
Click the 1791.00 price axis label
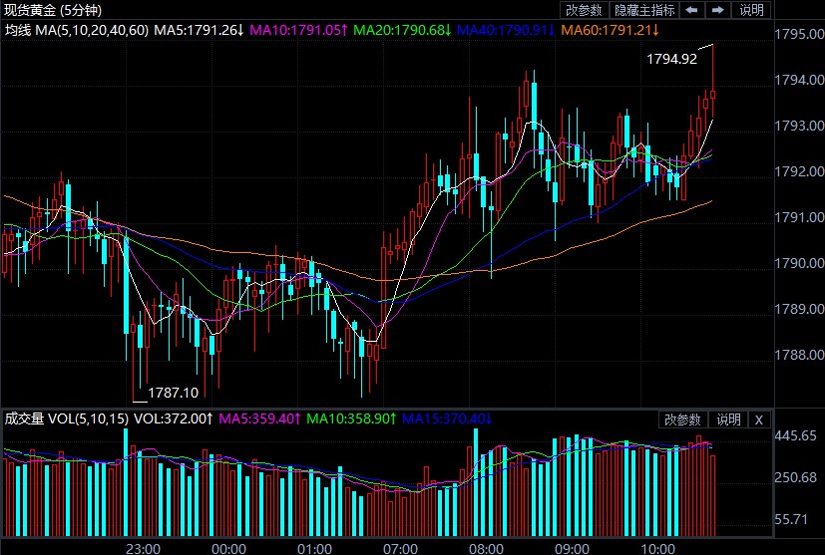click(x=799, y=217)
